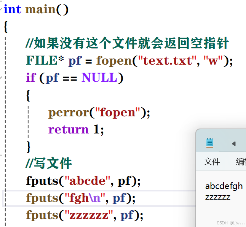This screenshot has width=246, height=227.
Task: Click the 'abcdefgh' text in Notepad
Action: (224, 186)
